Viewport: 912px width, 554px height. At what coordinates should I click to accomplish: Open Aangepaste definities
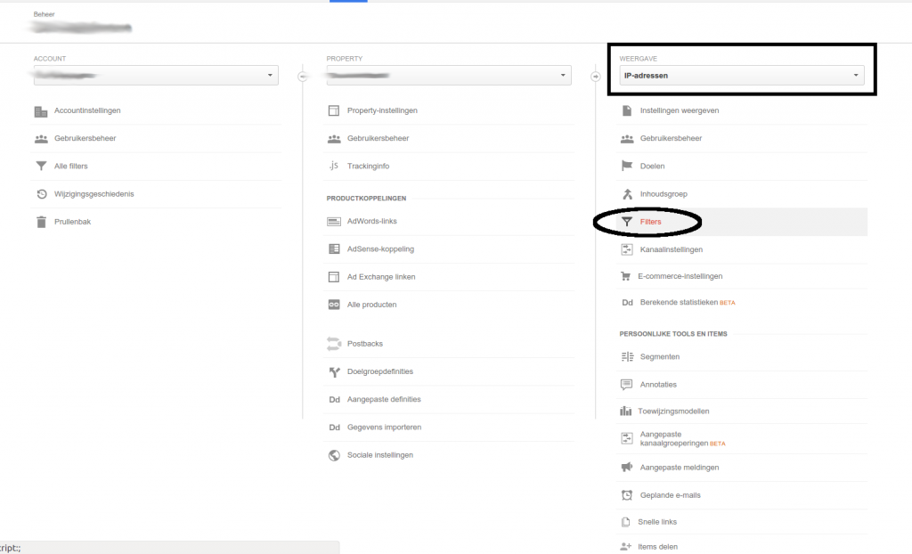click(384, 400)
